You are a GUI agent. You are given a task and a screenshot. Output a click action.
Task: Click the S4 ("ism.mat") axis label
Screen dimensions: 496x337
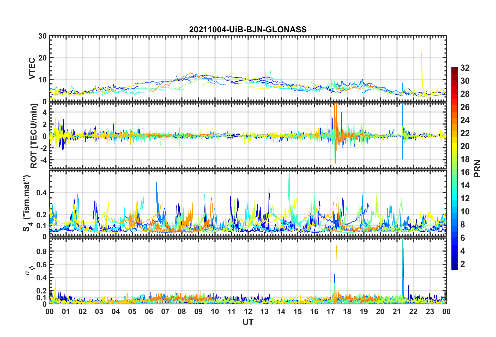tap(27, 203)
